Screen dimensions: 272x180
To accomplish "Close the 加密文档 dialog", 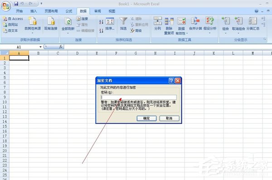I will (178, 81).
